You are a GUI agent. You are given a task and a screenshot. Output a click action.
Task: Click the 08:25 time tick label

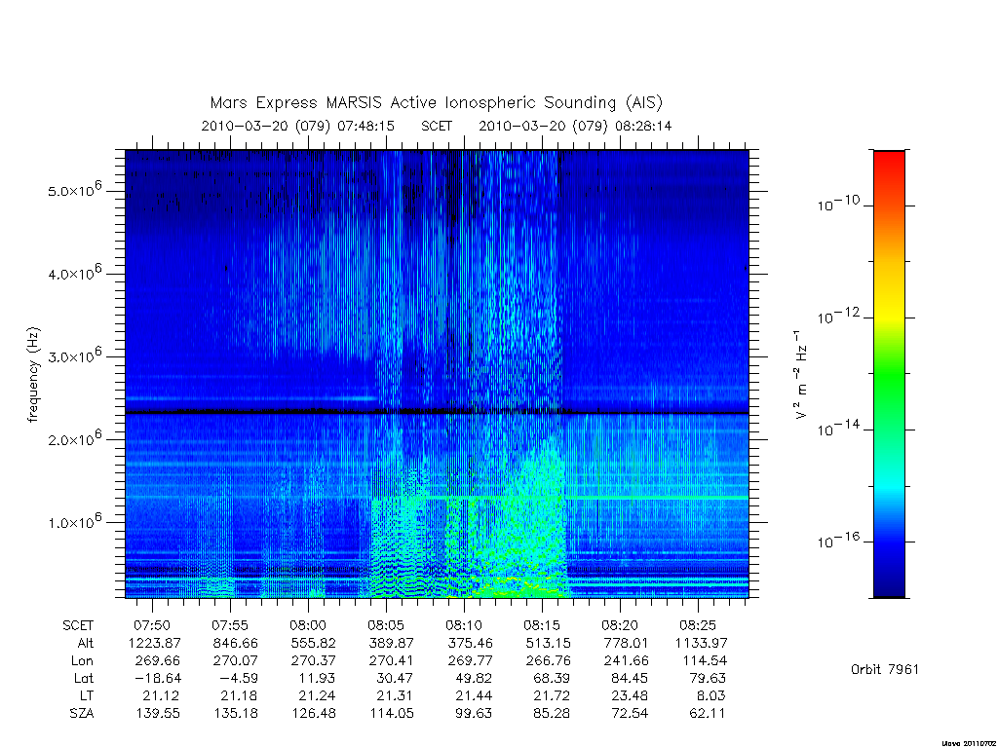pyautogui.click(x=698, y=625)
